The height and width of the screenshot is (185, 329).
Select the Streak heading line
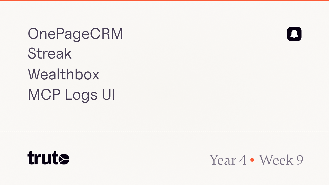[x=49, y=54]
